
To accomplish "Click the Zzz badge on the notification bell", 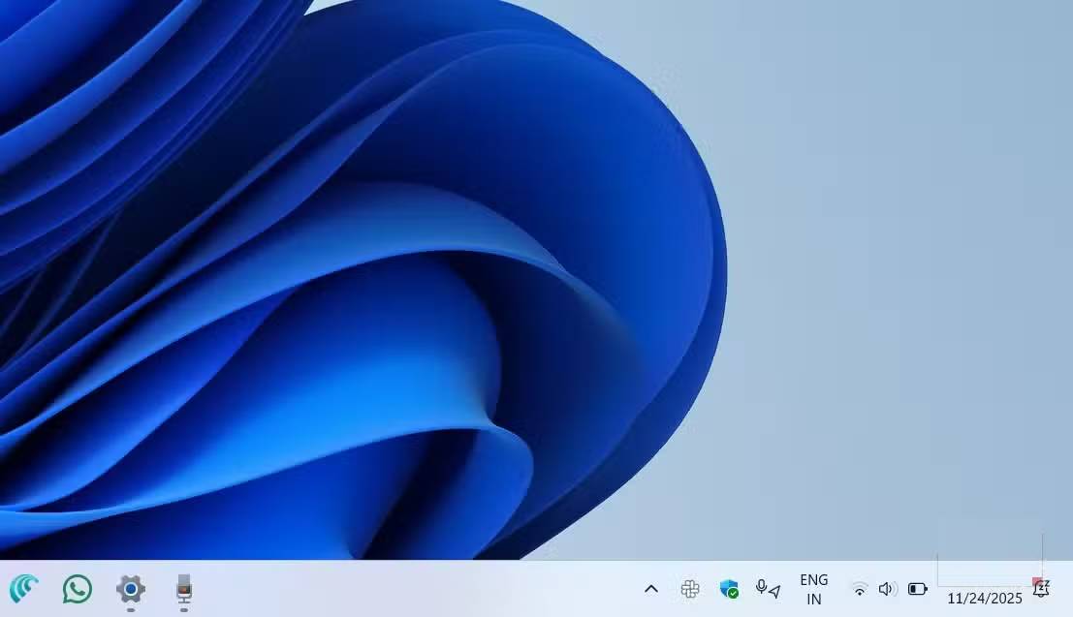I will (1047, 581).
